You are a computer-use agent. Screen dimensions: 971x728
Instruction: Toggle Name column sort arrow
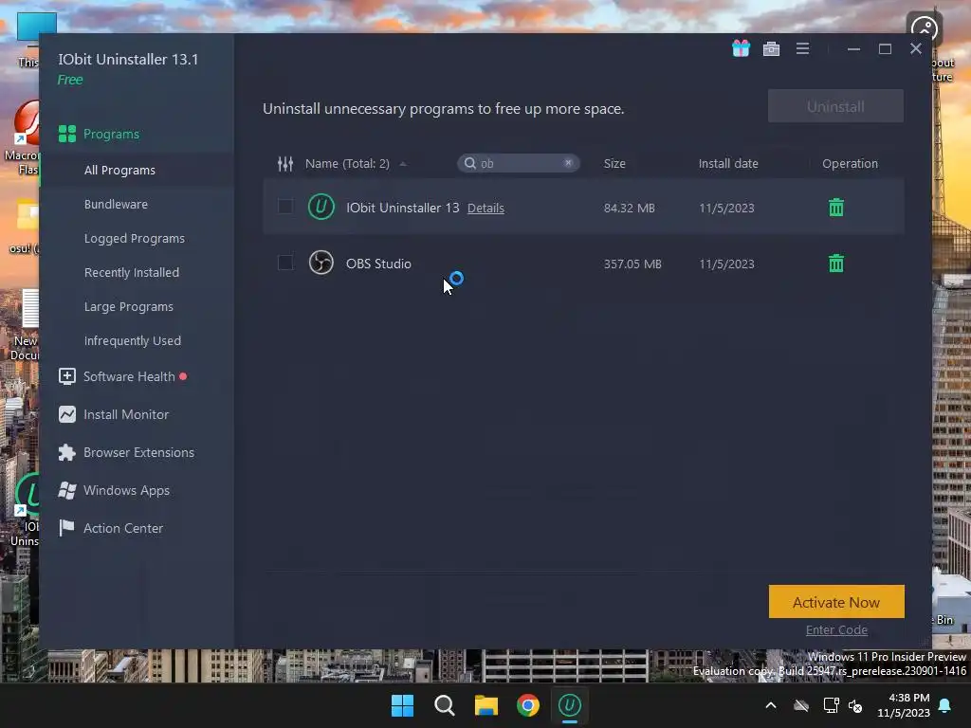[x=403, y=164]
